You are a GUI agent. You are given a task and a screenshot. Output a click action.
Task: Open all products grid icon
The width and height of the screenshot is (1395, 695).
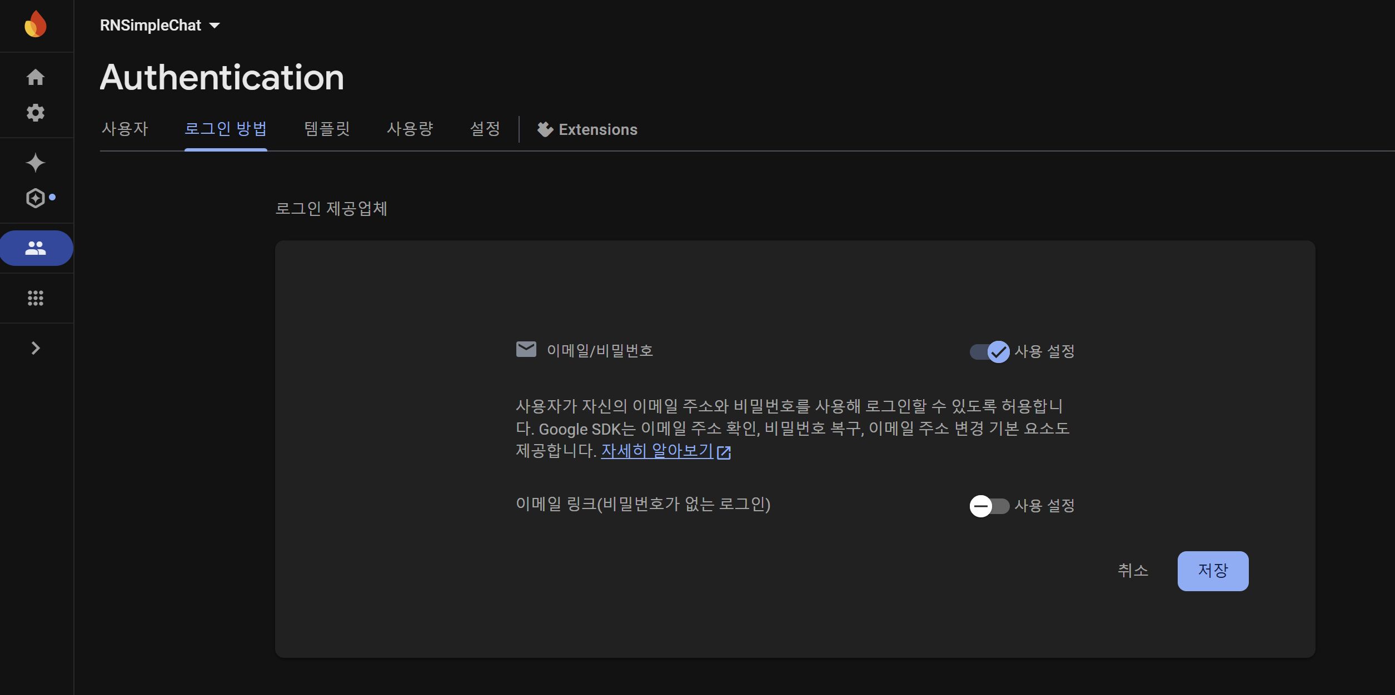36,298
